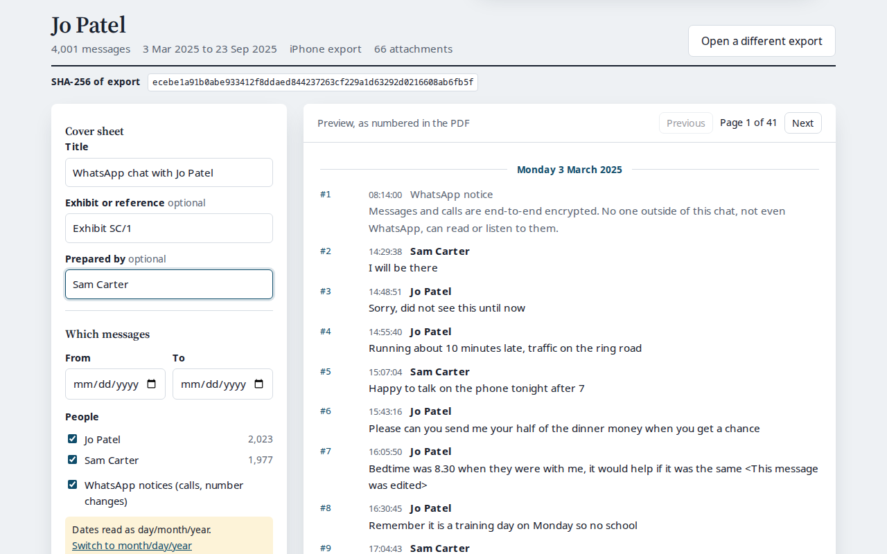Click the Page 1 of 41 indicator
The height and width of the screenshot is (554, 887).
pos(748,123)
